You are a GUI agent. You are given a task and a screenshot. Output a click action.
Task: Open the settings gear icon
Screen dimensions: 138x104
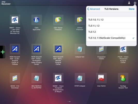pos(135,3)
